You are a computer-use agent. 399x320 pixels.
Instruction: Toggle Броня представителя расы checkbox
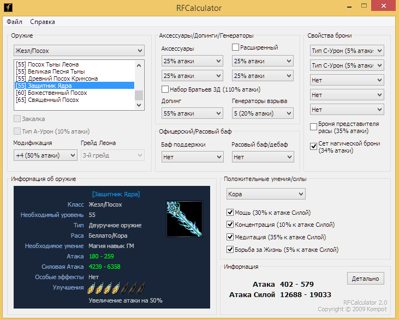314,126
